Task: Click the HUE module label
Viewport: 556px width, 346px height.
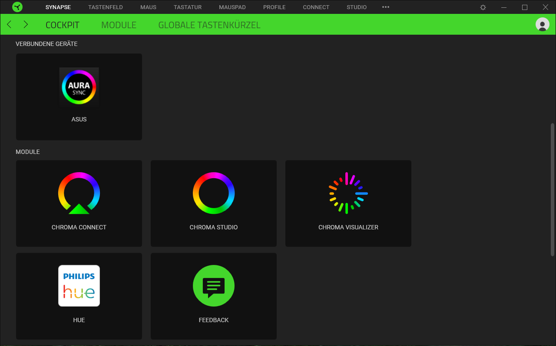Action: coord(79,320)
